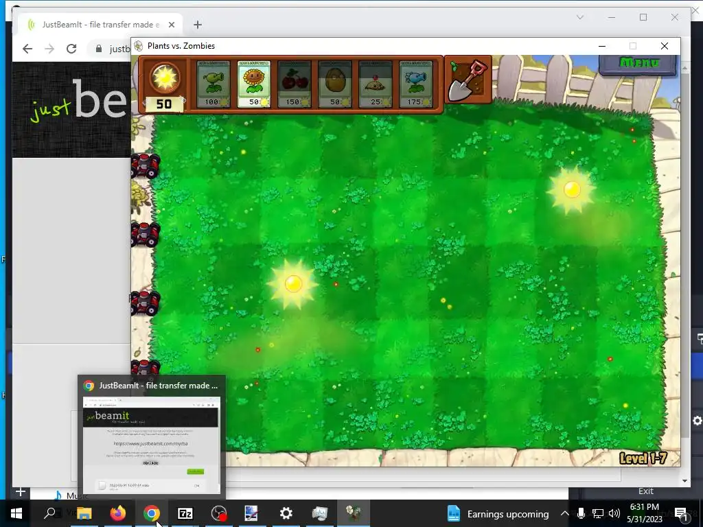Open network tray icon
The width and height of the screenshot is (703, 527).
click(x=598, y=513)
